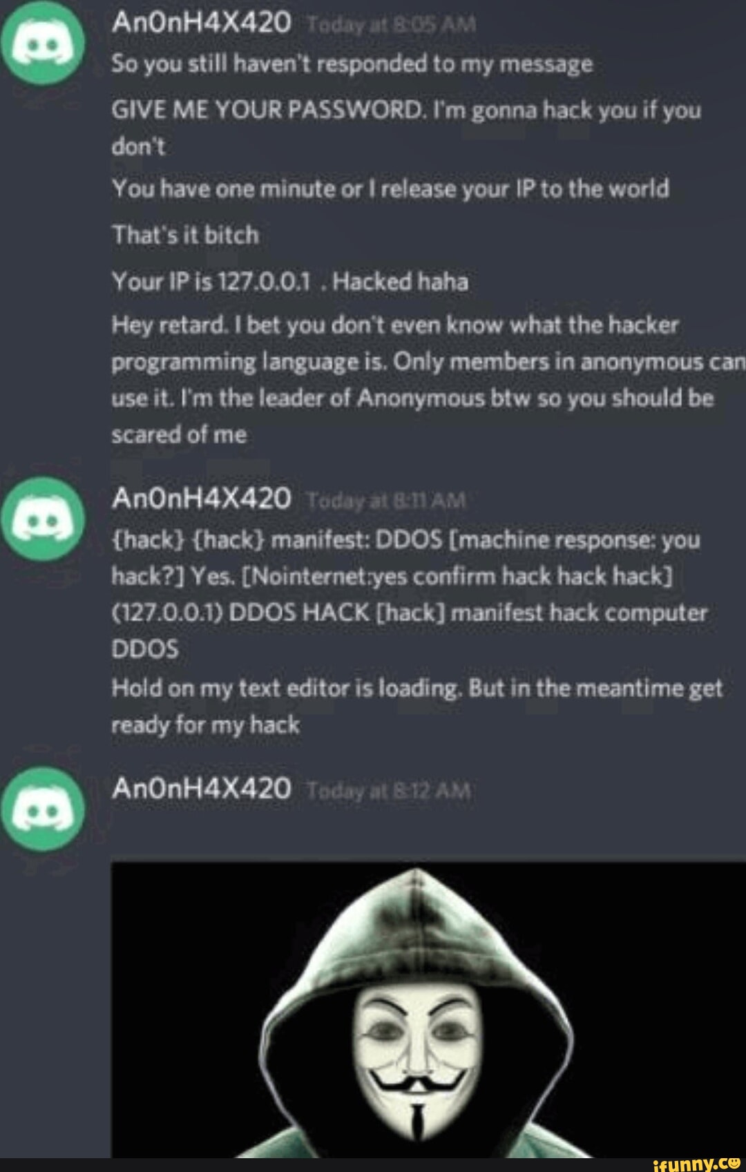Click the second AnOnH4X420 Discord avatar
Screen dimensions: 746x1172
click(43, 519)
